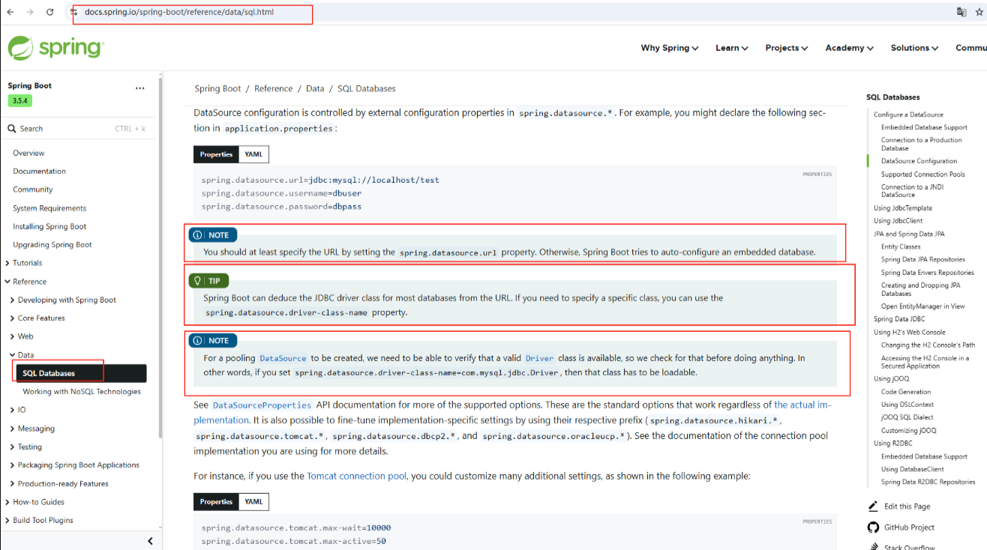Open the Why Spring dropdown menu
This screenshot has width=987, height=550.
tap(669, 48)
